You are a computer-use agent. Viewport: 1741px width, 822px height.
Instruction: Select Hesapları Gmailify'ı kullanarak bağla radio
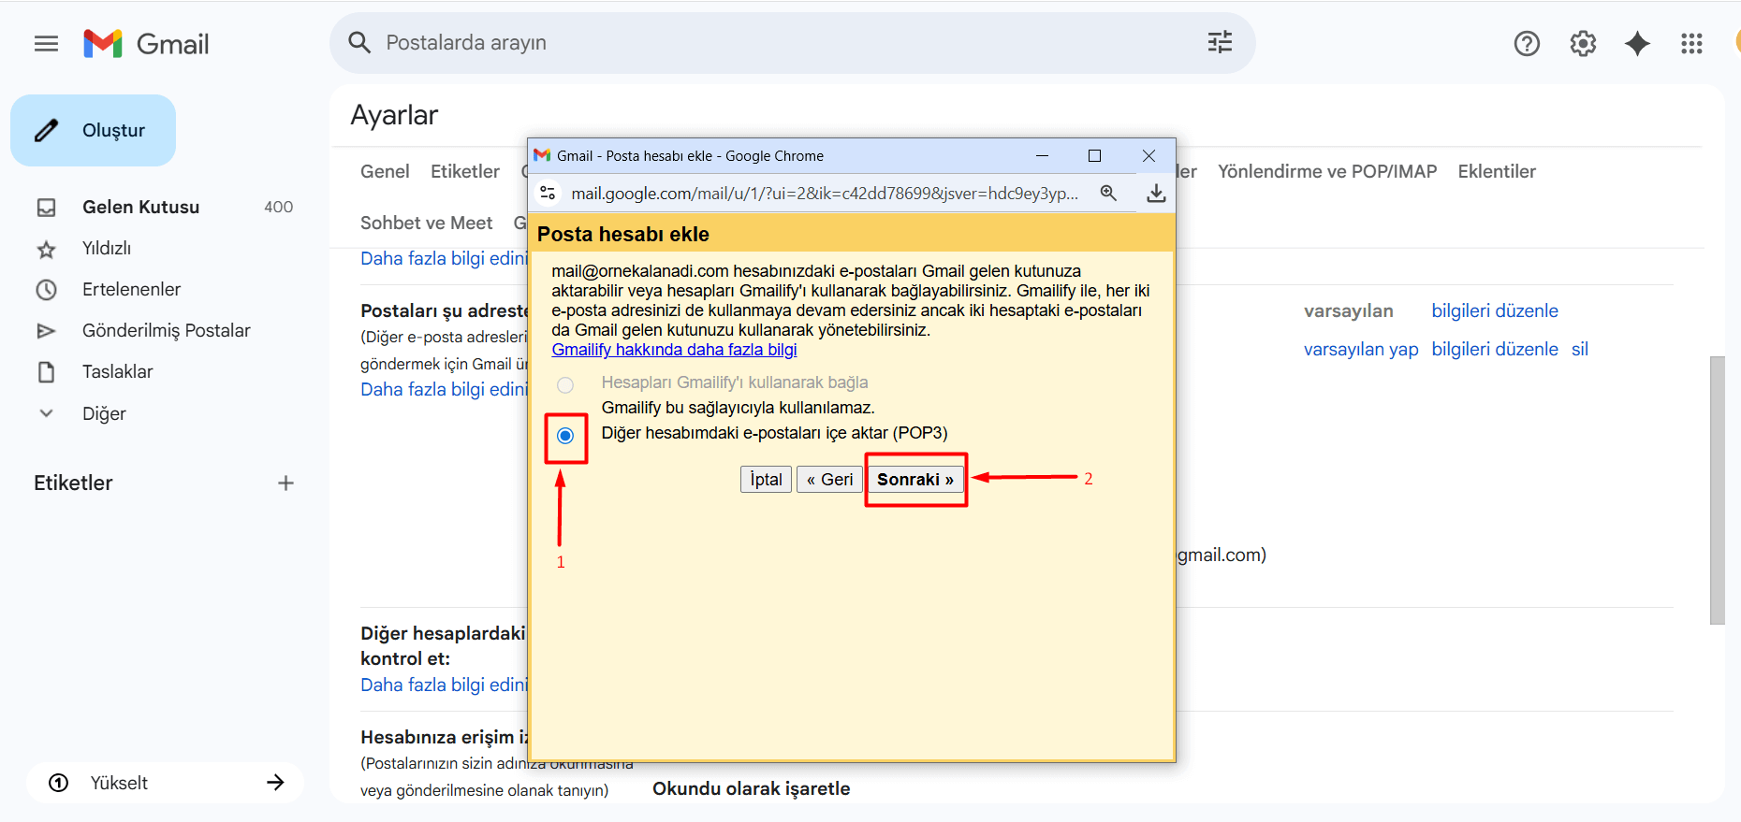tap(565, 385)
